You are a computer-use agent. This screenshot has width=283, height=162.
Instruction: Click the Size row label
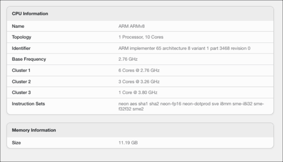click(16, 143)
